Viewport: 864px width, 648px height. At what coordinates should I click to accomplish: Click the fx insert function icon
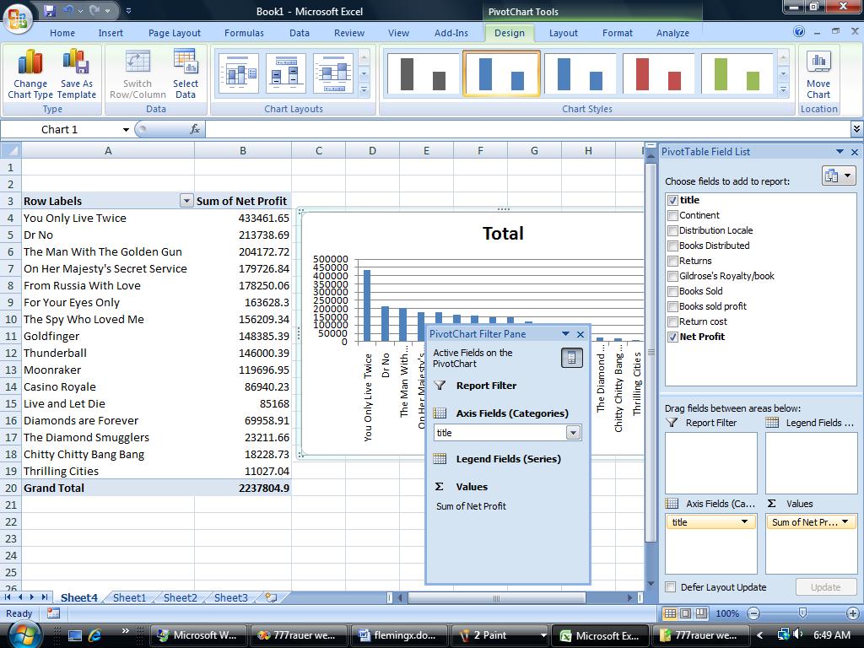(195, 129)
